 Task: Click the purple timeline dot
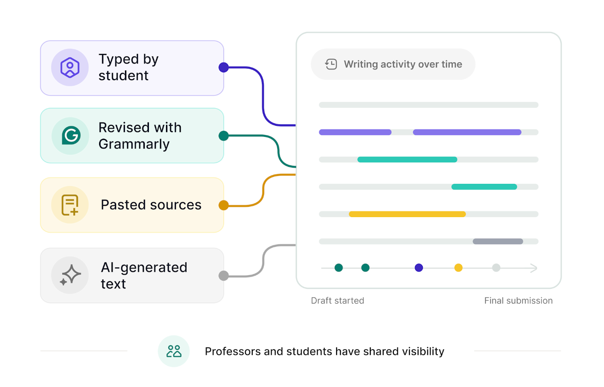[x=419, y=268]
